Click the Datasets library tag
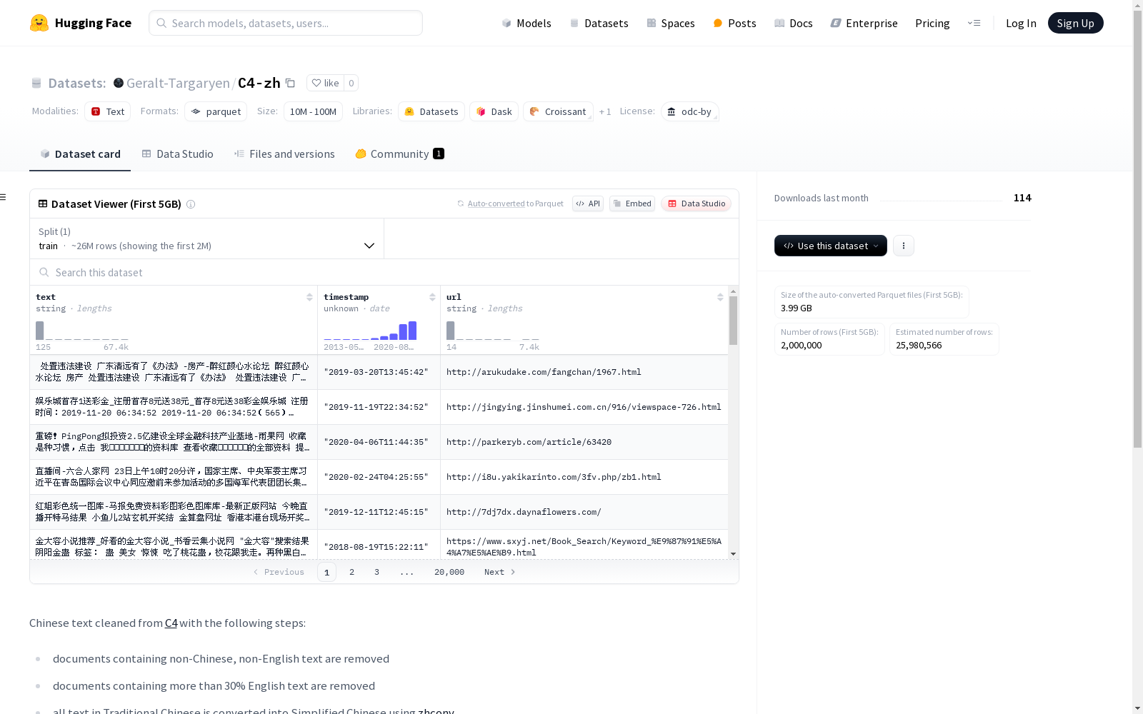The width and height of the screenshot is (1143, 714). point(431,111)
